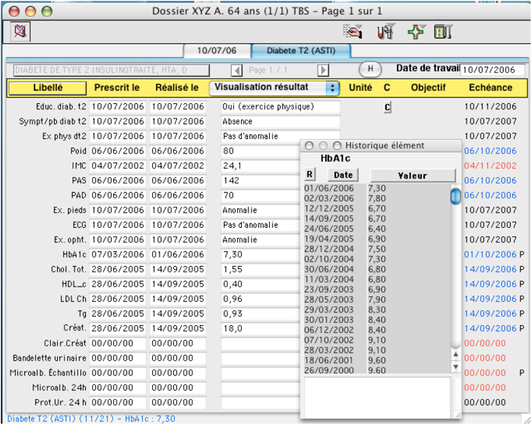Close the Historique élément window

click(309, 146)
